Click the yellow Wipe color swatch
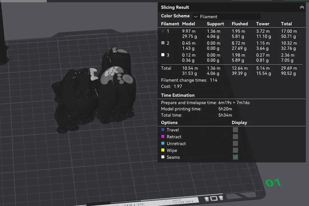The height and width of the screenshot is (206, 309). coord(163,150)
